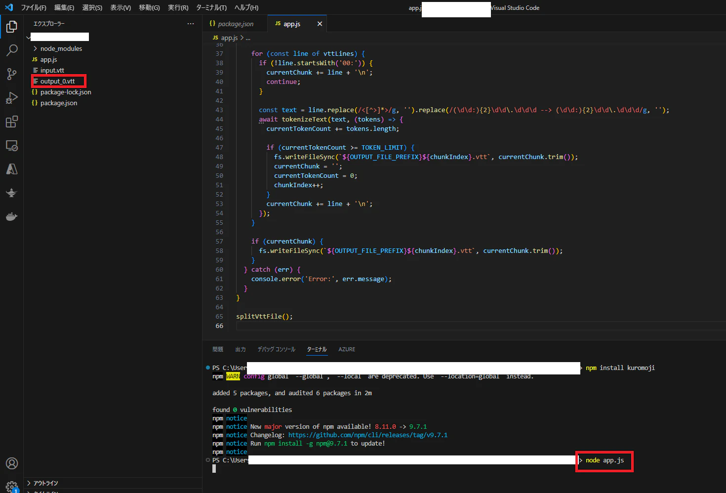Viewport: 726px width, 493px height.
Task: Switch to the 問題 panel tab
Action: [x=218, y=349]
